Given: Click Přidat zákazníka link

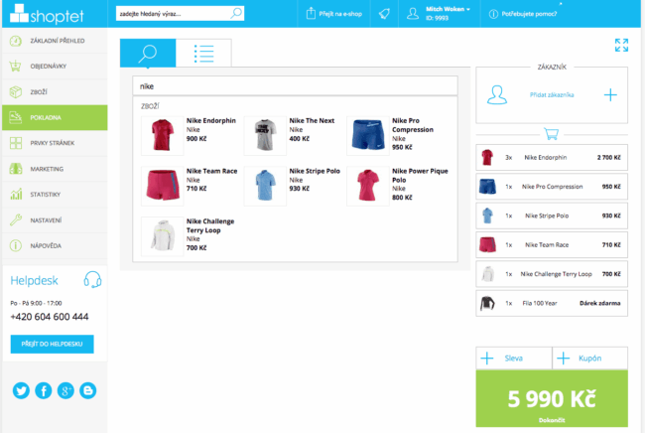Looking at the screenshot, I should coord(552,95).
